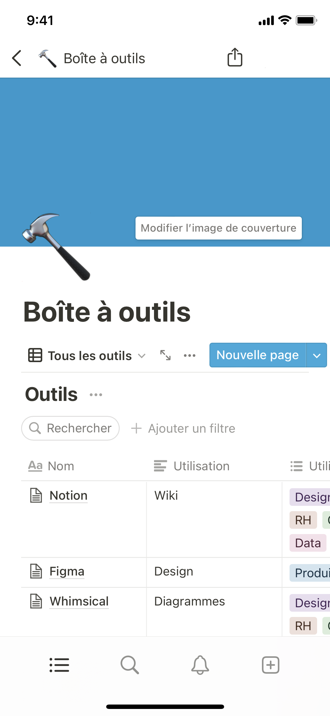Open the sidebar list menu icon
330x716 pixels.
[59, 665]
